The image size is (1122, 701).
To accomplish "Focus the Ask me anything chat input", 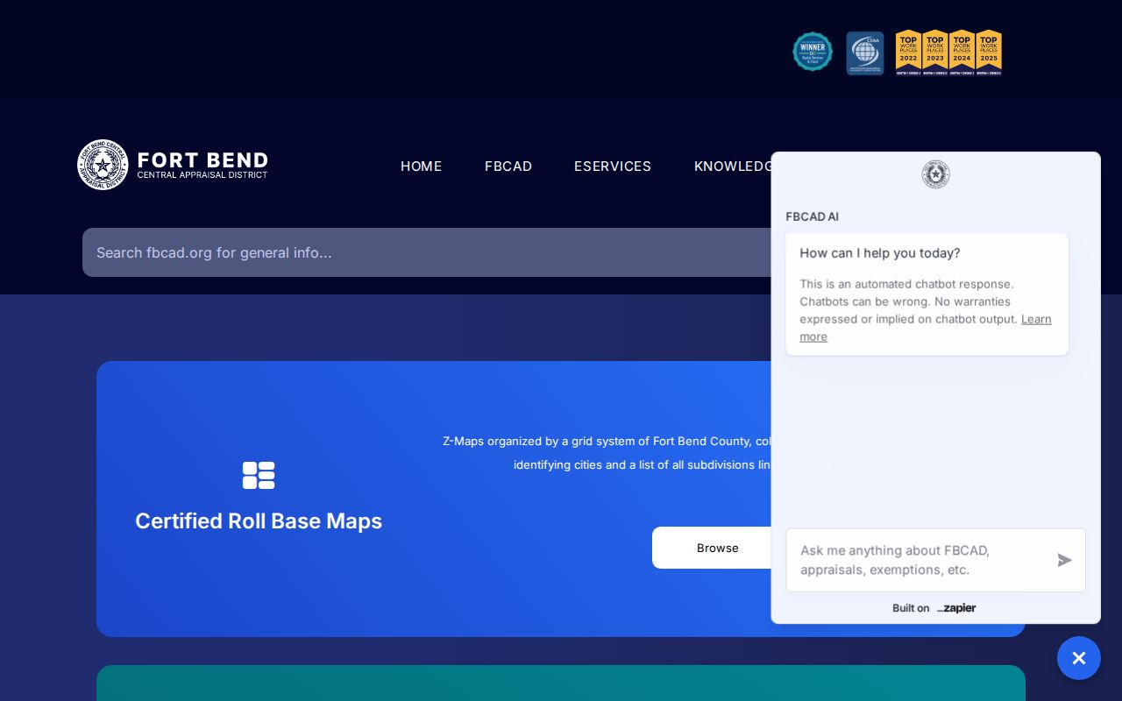I will (x=920, y=560).
